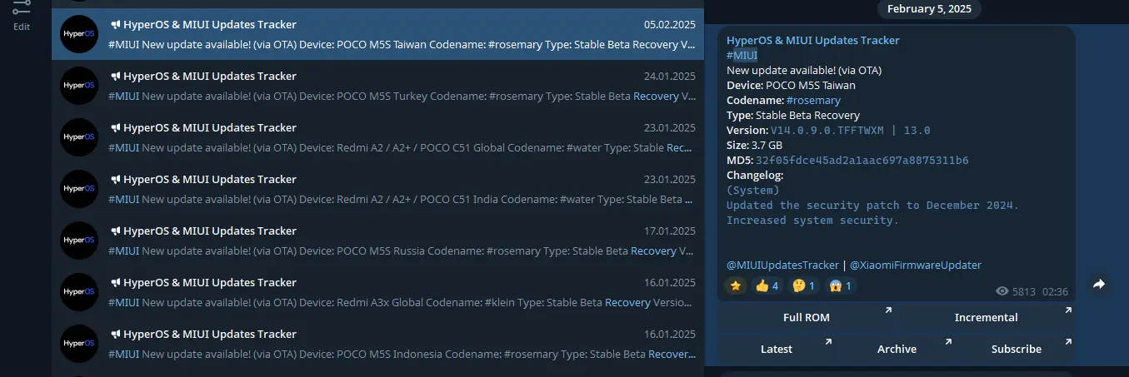The image size is (1129, 377).
Task: Toggle the thinking face reaction
Action: click(803, 285)
